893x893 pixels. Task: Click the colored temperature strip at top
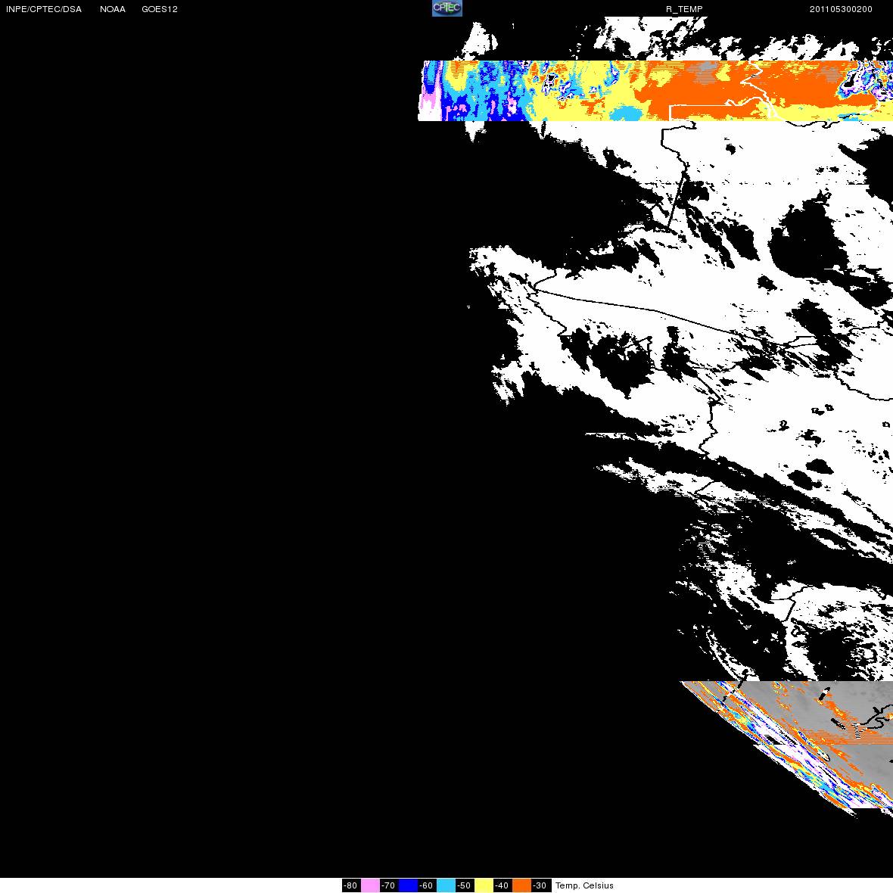(655, 91)
